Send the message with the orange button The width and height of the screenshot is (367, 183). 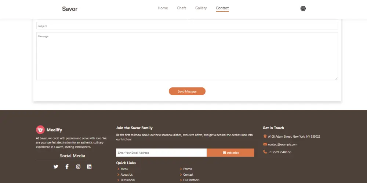tap(187, 91)
